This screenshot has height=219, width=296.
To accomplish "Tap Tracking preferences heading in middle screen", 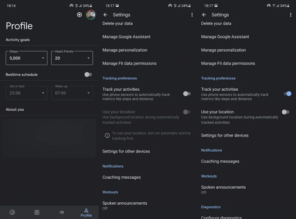I will tap(120, 78).
